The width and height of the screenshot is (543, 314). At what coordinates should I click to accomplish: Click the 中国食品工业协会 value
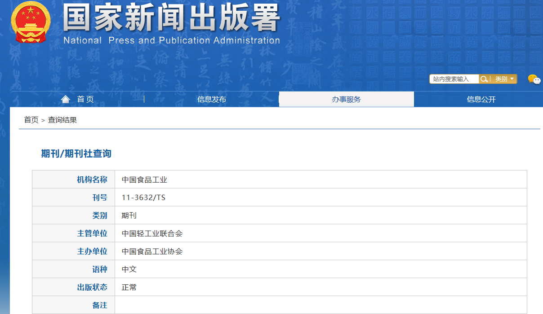152,251
